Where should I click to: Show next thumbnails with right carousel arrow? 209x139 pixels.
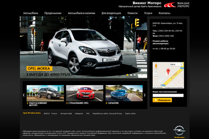tap(145, 95)
